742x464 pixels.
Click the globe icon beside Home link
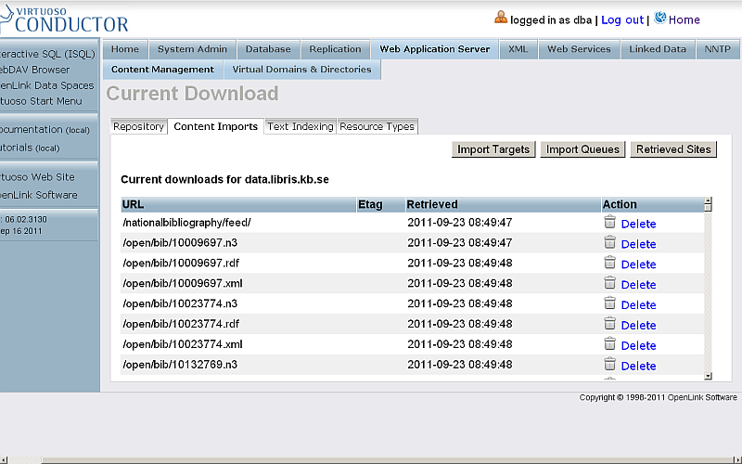click(x=660, y=18)
